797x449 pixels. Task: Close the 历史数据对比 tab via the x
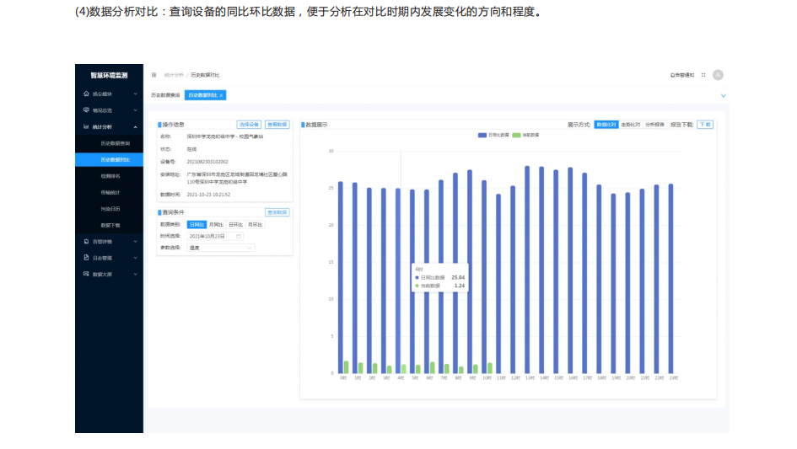click(x=221, y=95)
